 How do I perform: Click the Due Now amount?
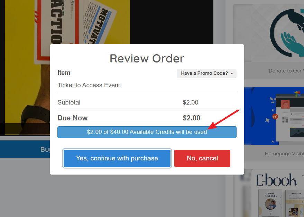[191, 118]
